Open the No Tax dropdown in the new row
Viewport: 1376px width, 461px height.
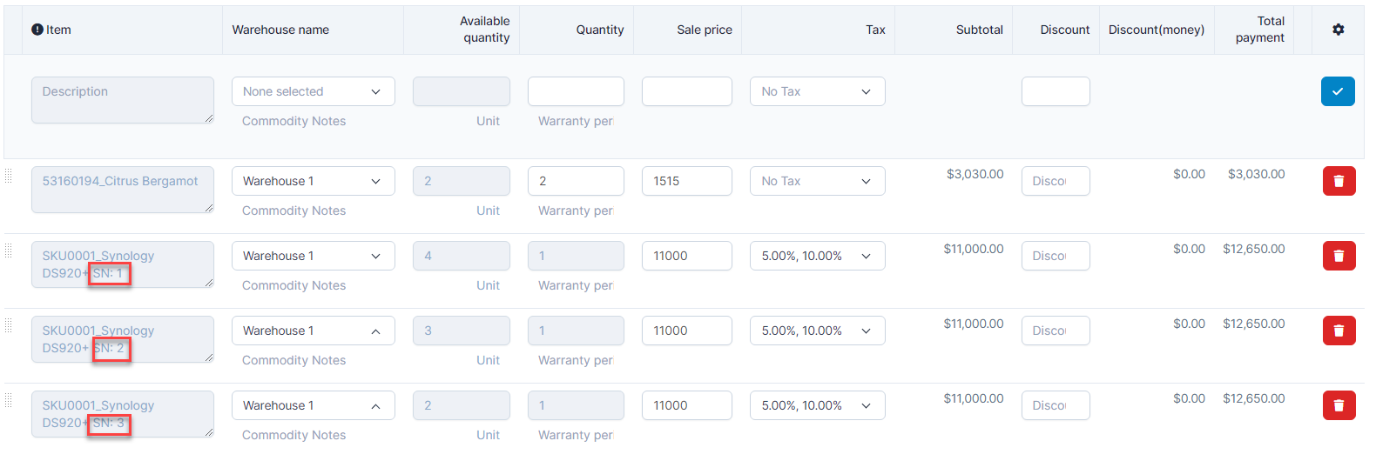point(817,91)
